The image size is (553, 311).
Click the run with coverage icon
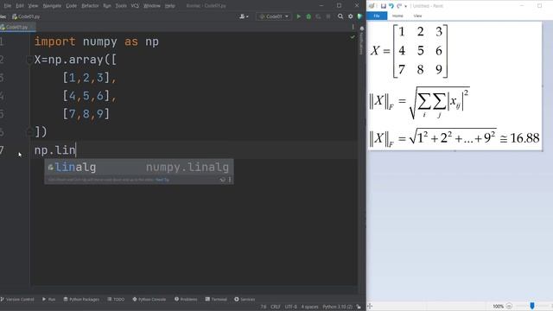pos(318,16)
